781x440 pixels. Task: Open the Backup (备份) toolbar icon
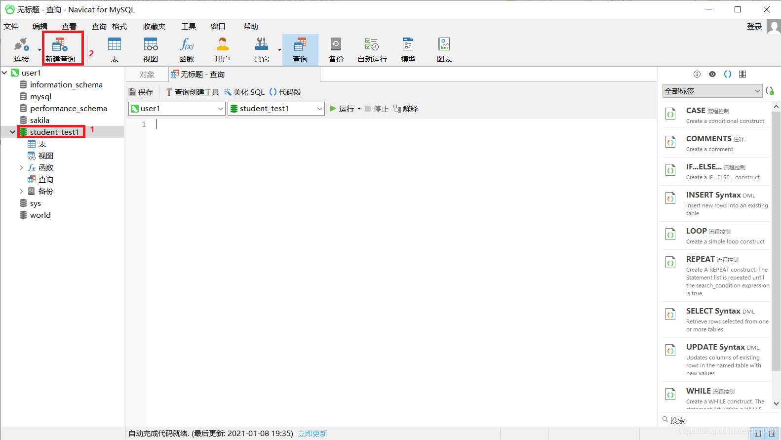pyautogui.click(x=336, y=50)
